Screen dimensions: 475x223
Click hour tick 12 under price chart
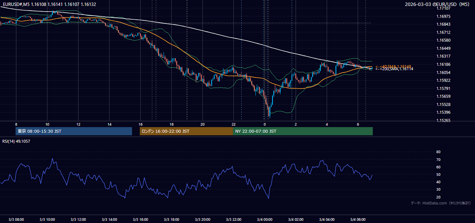pyautogui.click(x=78, y=124)
